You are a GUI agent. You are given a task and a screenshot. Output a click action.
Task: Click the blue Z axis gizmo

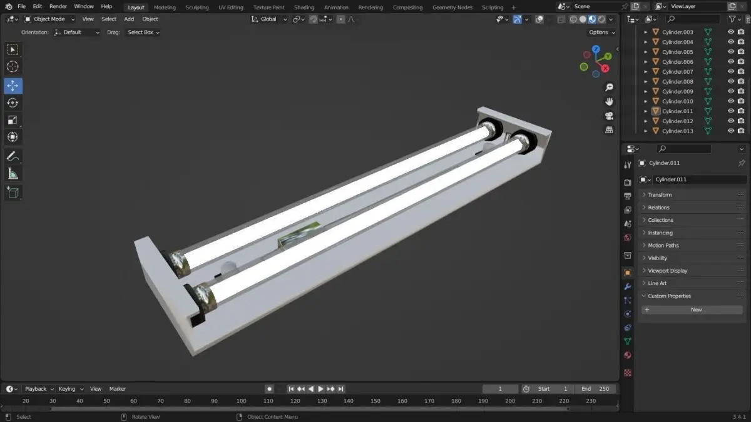[x=596, y=49]
